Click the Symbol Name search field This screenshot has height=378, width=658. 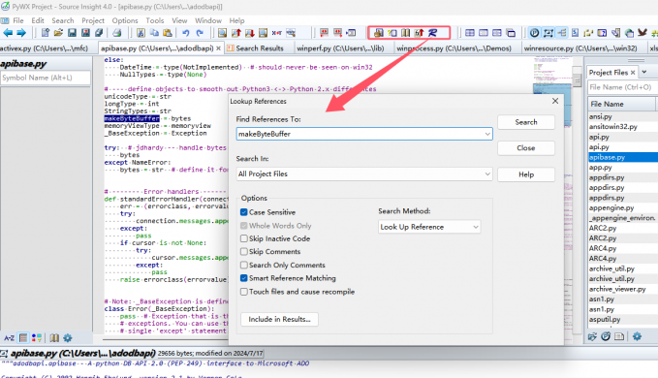(46, 78)
